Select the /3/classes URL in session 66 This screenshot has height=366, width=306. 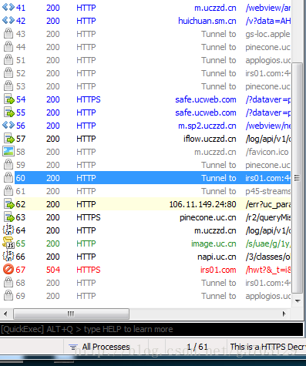[267, 257]
